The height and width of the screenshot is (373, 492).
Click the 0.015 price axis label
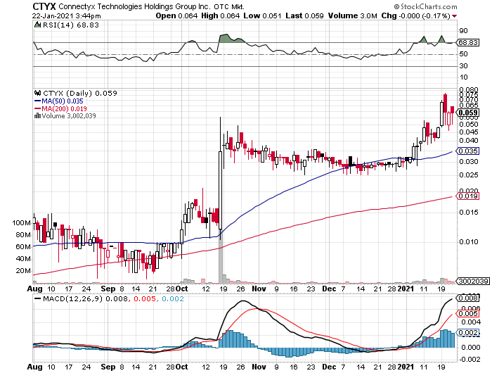click(469, 213)
